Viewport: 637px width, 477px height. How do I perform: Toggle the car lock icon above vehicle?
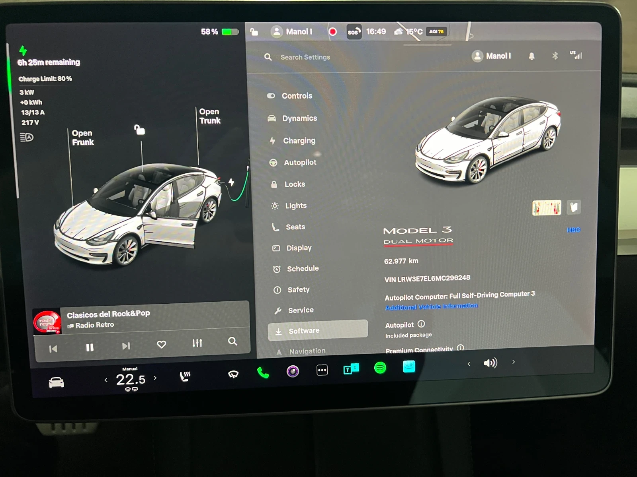(139, 130)
